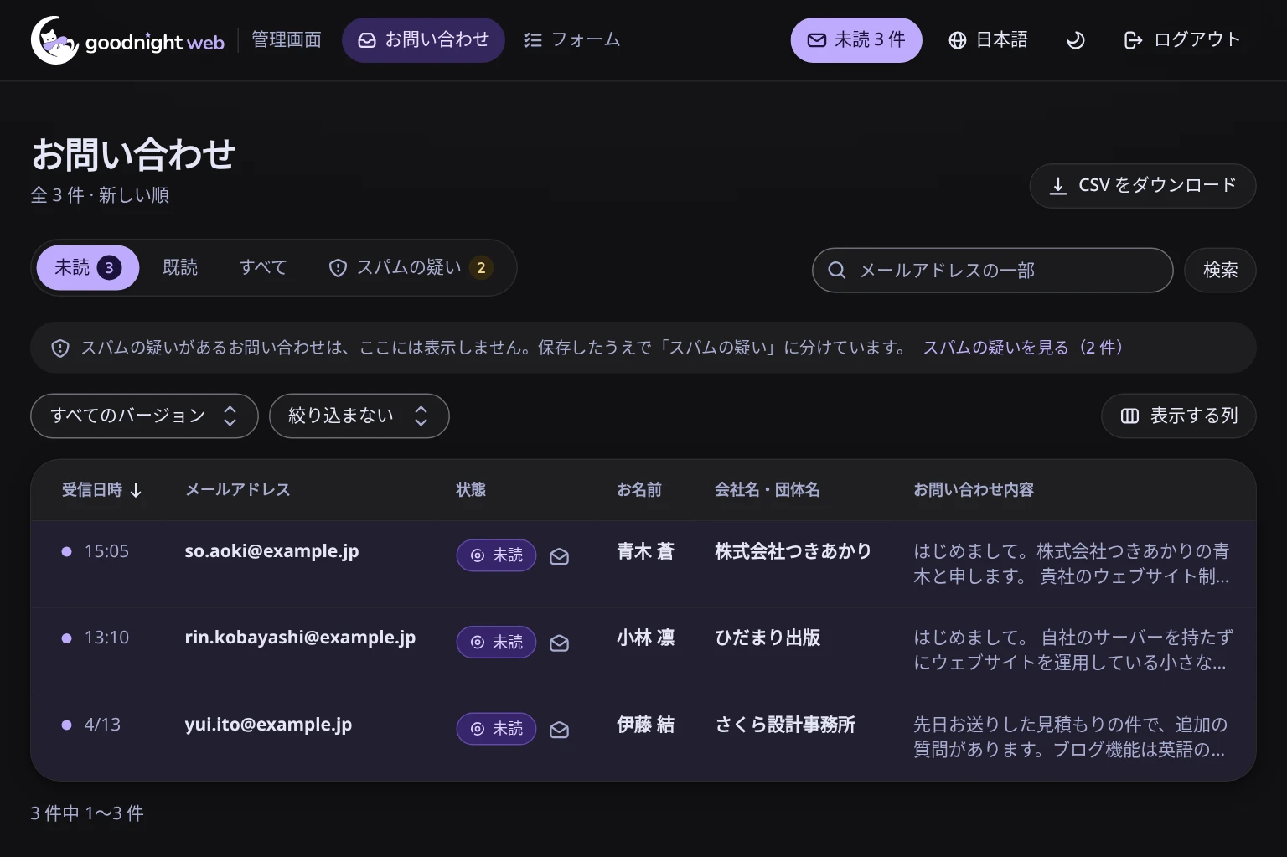Toggle 未読 status badge for 青木 蒼
This screenshot has height=857, width=1287.
496,555
